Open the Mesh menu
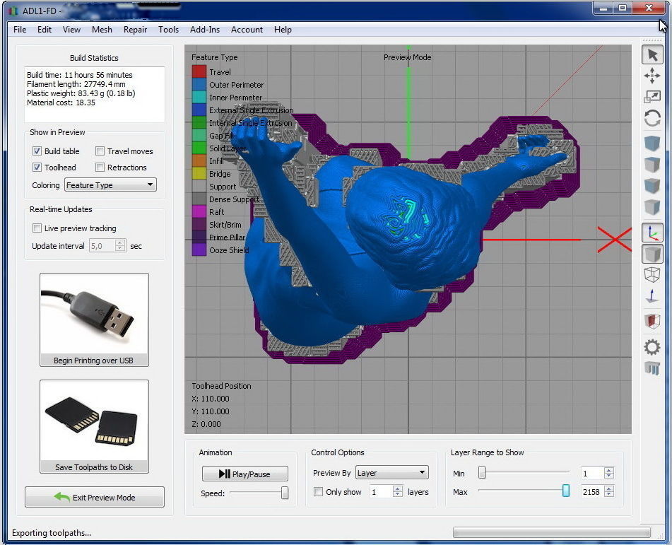Screen dimensions: 672x545 click(x=102, y=30)
